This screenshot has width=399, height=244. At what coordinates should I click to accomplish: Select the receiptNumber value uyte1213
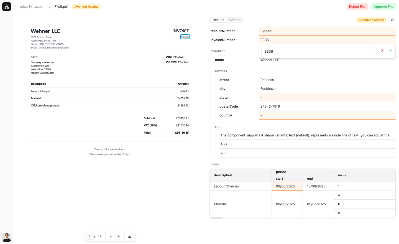coord(327,31)
